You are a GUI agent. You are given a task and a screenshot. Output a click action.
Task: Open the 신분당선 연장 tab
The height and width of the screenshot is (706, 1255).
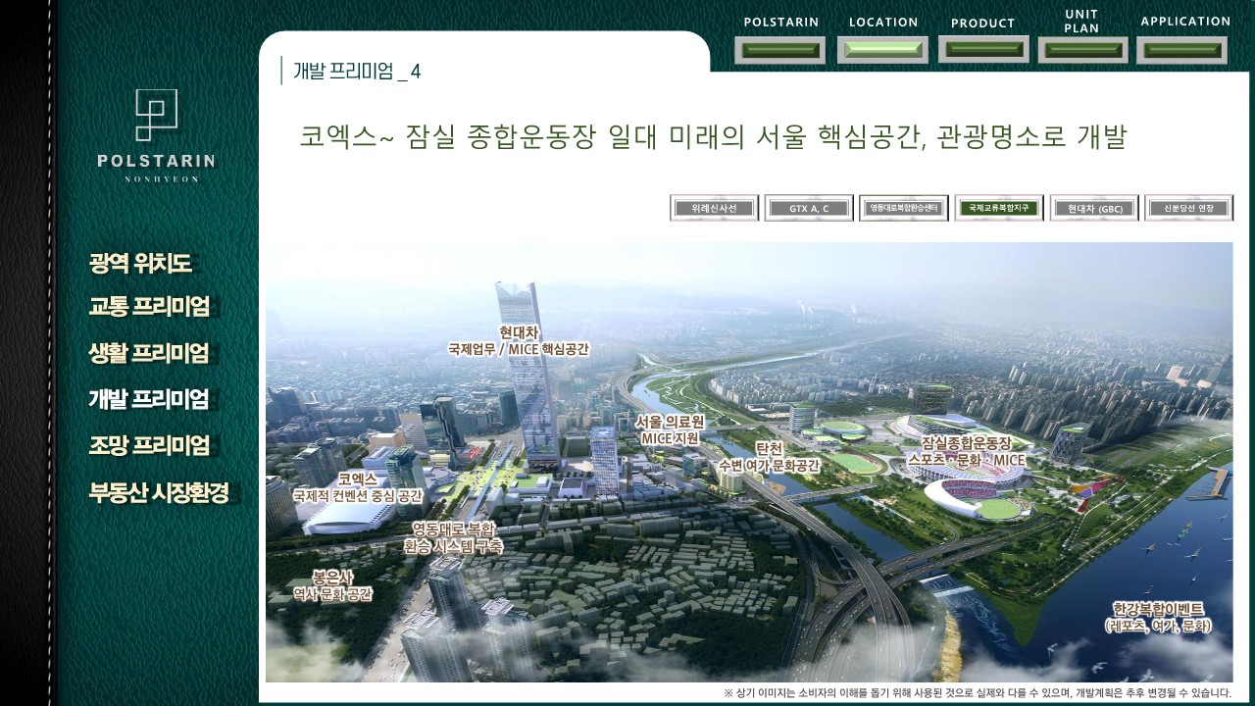(1188, 208)
